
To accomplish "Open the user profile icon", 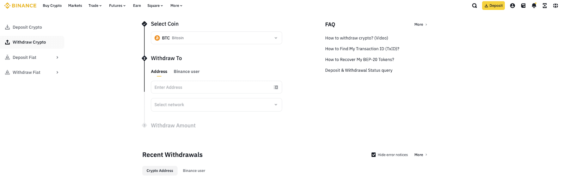I will coord(513,6).
